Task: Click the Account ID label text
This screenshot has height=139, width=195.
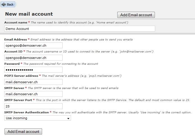Action: point(13,52)
